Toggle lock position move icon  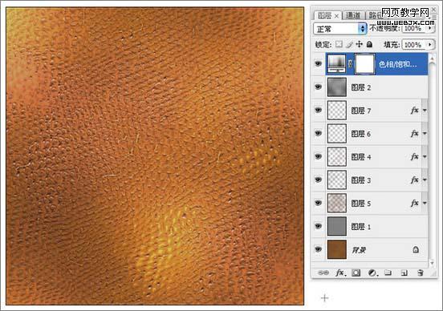click(359, 44)
